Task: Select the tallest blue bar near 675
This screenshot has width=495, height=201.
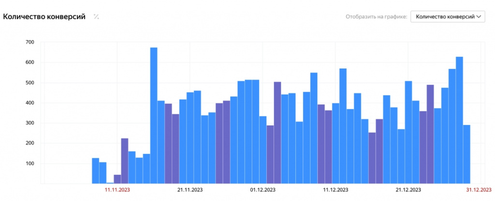Action: click(x=154, y=116)
